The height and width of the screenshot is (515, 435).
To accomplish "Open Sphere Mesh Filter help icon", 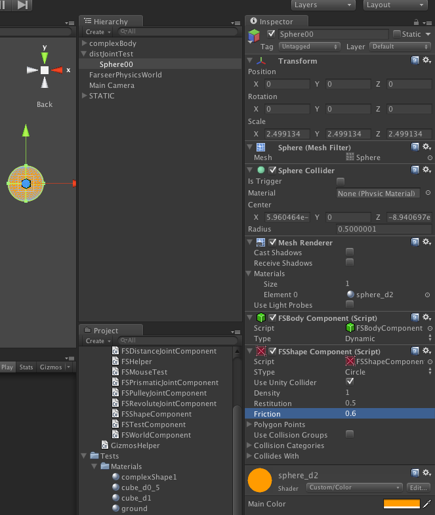I will tap(415, 147).
